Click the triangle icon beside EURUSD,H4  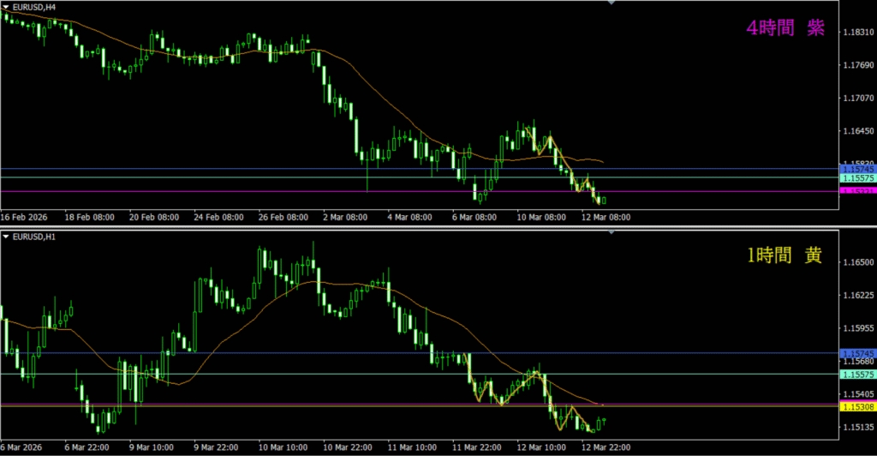[x=6, y=7]
